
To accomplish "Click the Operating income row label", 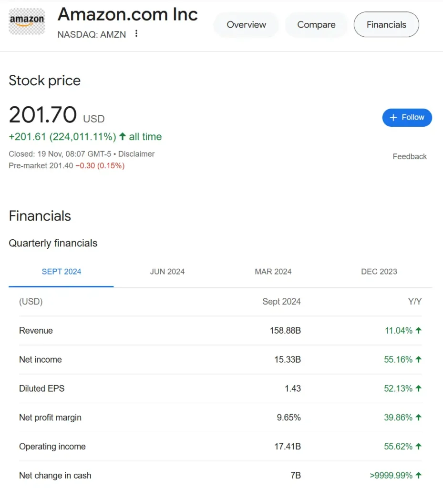I will [52, 447].
